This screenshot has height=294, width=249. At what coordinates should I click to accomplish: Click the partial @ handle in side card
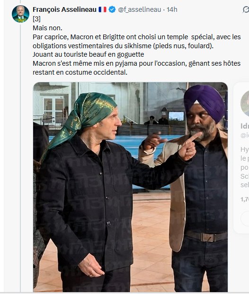(x=245, y=135)
